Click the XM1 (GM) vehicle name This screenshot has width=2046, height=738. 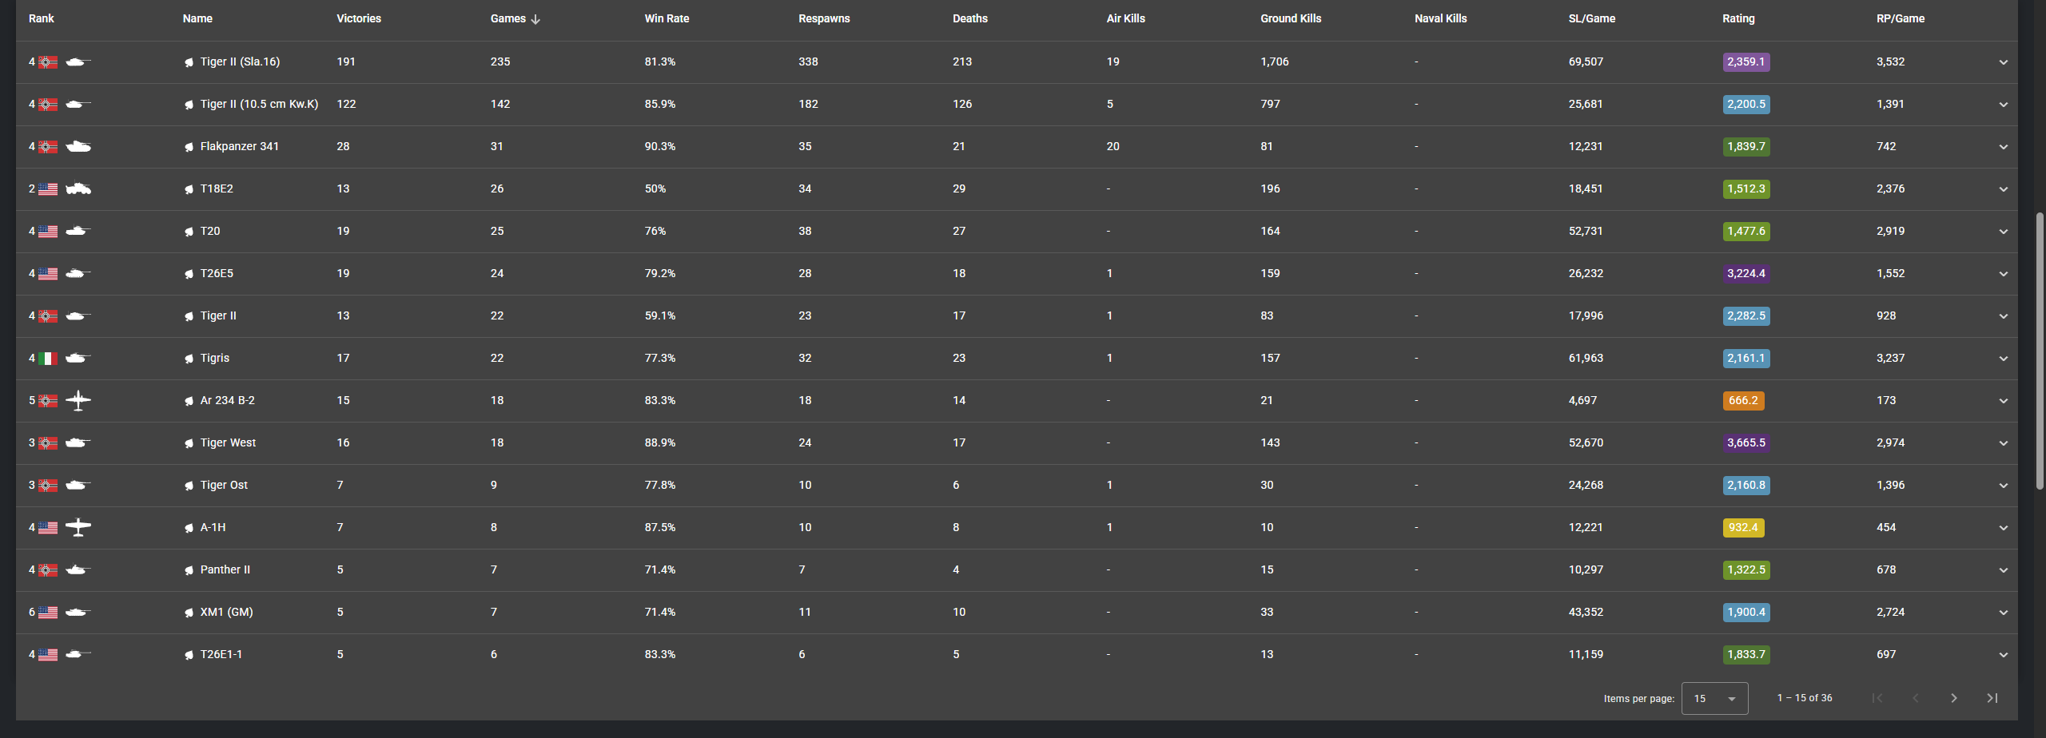226,612
